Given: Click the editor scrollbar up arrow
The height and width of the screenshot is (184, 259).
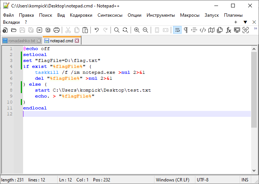Looking at the screenshot, I should 254,49.
